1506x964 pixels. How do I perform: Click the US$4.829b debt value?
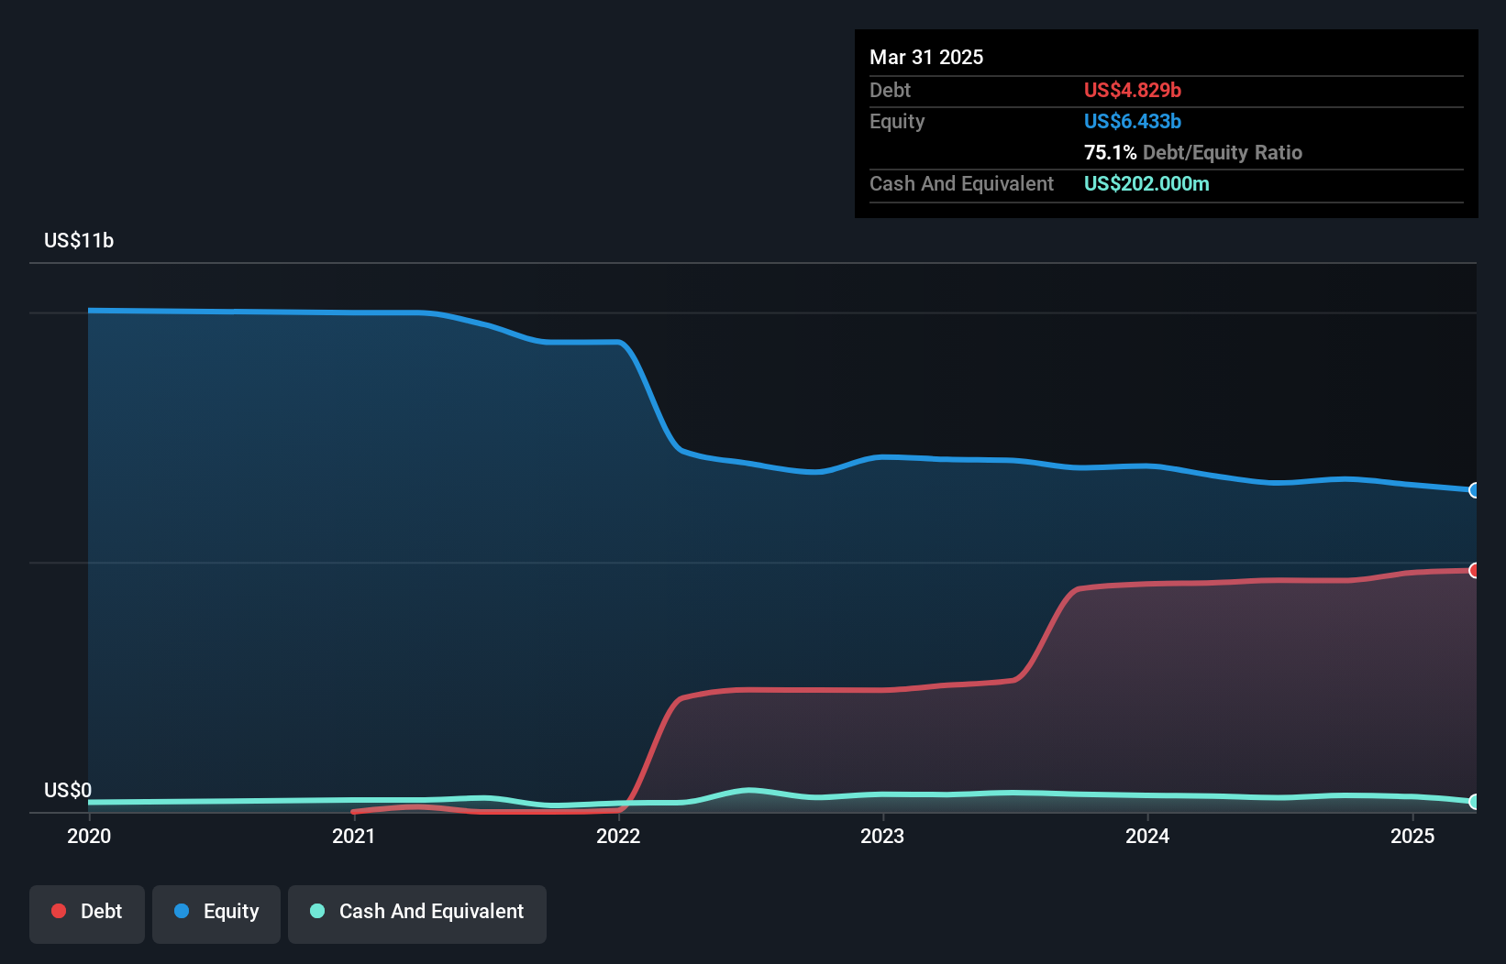click(x=1133, y=90)
